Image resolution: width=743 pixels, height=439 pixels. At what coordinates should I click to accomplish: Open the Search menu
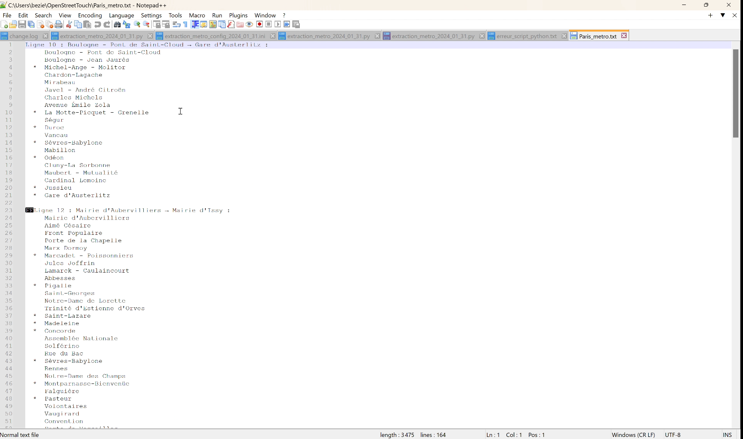pyautogui.click(x=43, y=15)
